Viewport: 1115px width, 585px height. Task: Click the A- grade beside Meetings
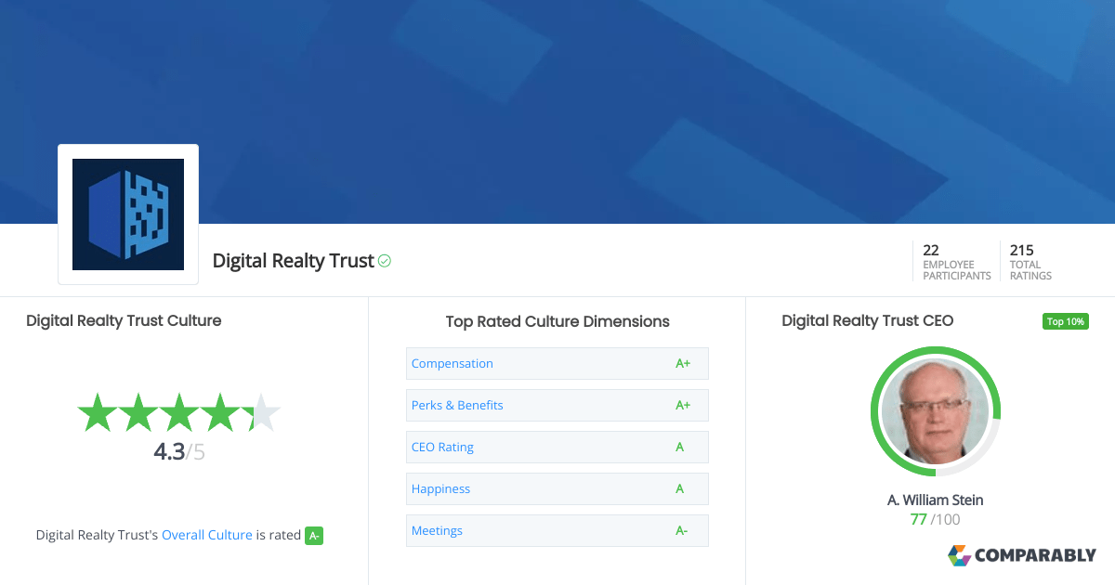682,530
